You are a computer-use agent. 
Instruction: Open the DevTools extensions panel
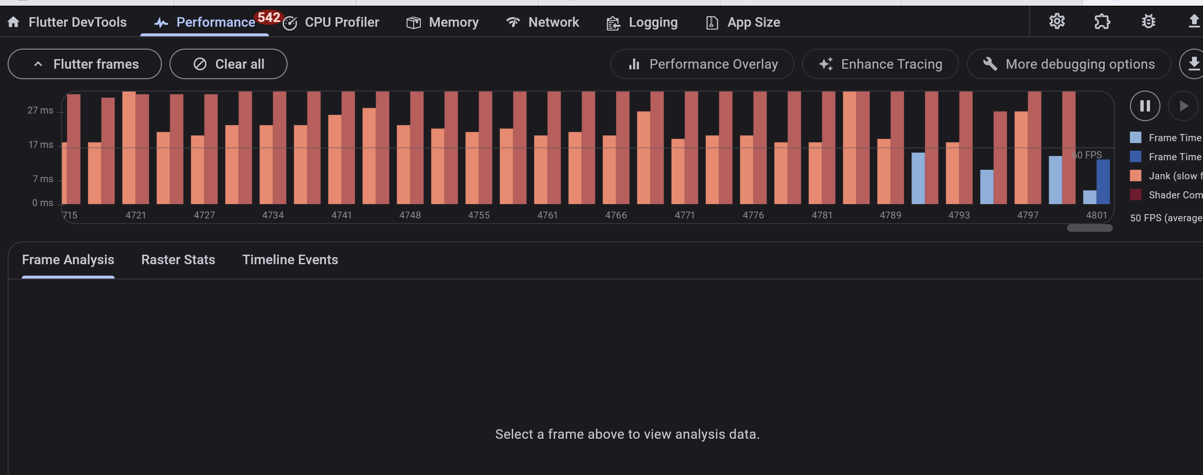click(x=1102, y=21)
